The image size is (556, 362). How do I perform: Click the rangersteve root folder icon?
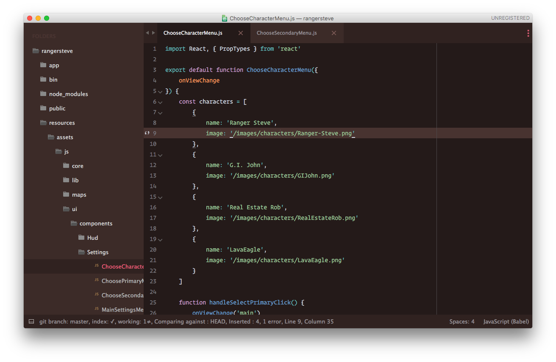pos(36,51)
